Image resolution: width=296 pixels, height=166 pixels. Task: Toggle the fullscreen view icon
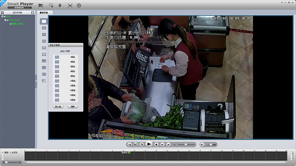[x=70, y=6]
